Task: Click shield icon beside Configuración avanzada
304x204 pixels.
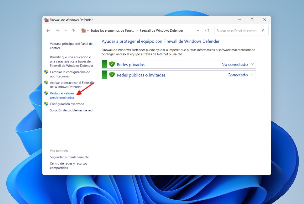Action: pos(46,104)
